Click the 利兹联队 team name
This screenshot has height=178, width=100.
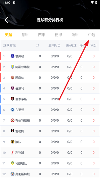click(x=21, y=163)
